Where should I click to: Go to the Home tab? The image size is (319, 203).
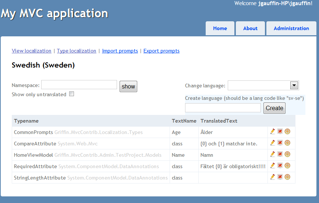click(x=220, y=28)
